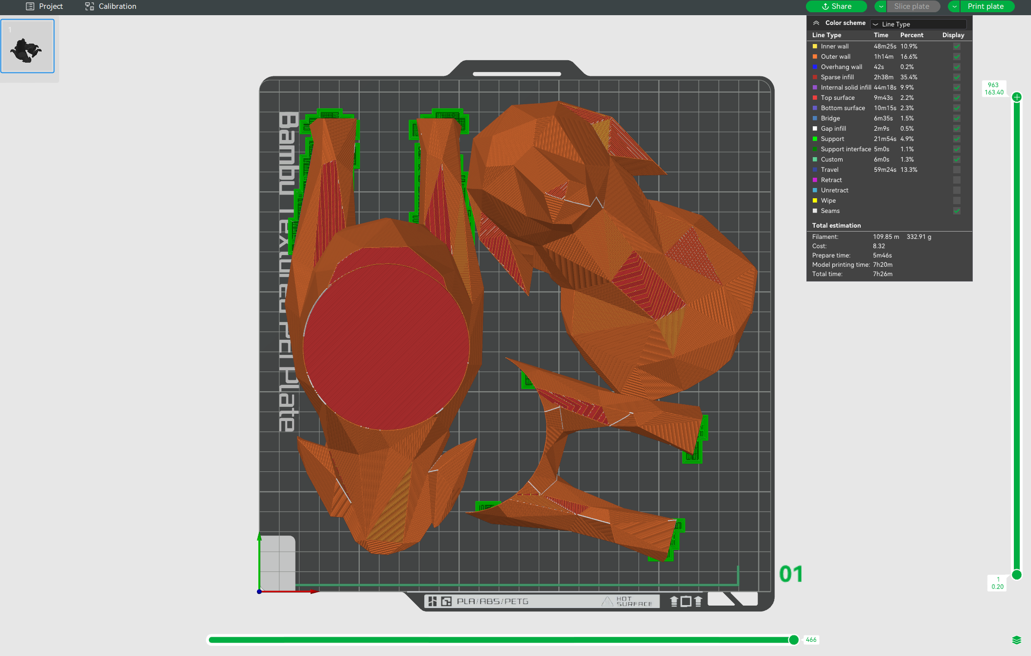Click the collapse legend double-chevron icon
Screen dimensions: 1031x656
(x=816, y=23)
